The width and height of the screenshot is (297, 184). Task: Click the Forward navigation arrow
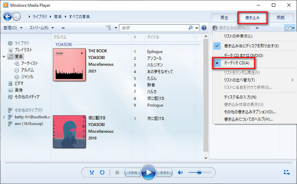(17, 17)
